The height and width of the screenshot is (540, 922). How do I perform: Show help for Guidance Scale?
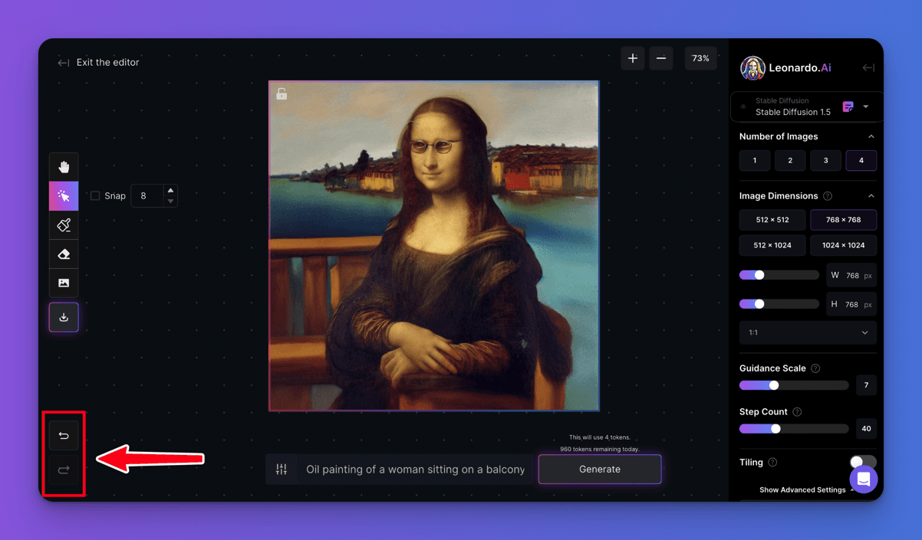[815, 368]
